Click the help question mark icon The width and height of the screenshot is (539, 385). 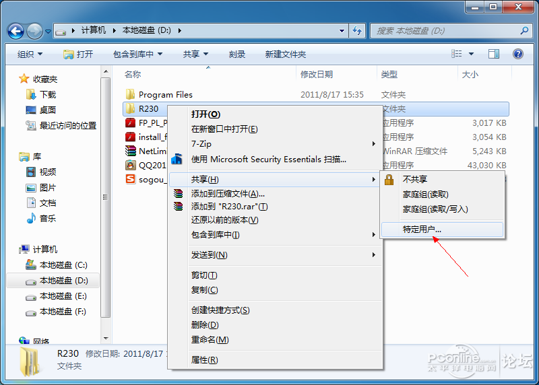coord(517,54)
